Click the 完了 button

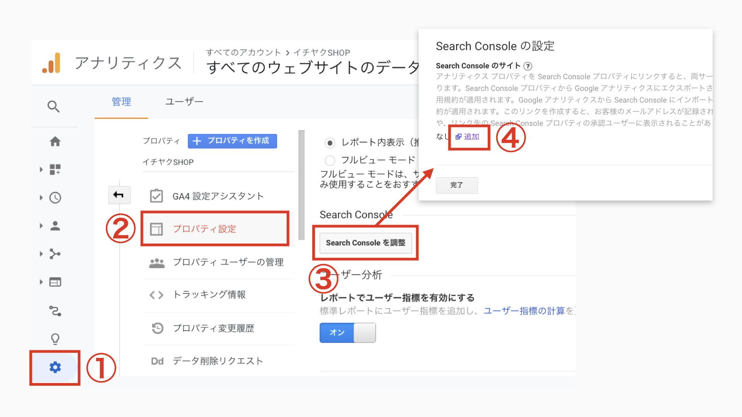[x=456, y=185]
